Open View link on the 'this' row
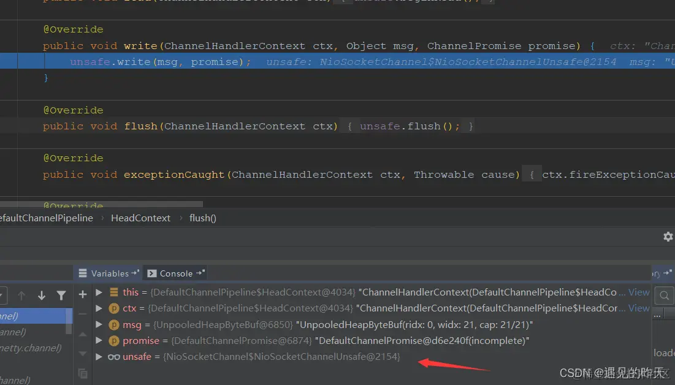The width and height of the screenshot is (675, 385). pyautogui.click(x=638, y=292)
